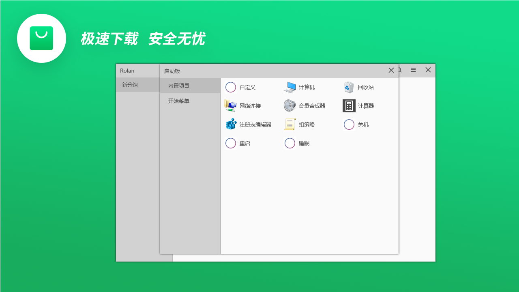The width and height of the screenshot is (519, 292).
Task: Close the 启动板 launch pad panel
Action: [x=390, y=70]
